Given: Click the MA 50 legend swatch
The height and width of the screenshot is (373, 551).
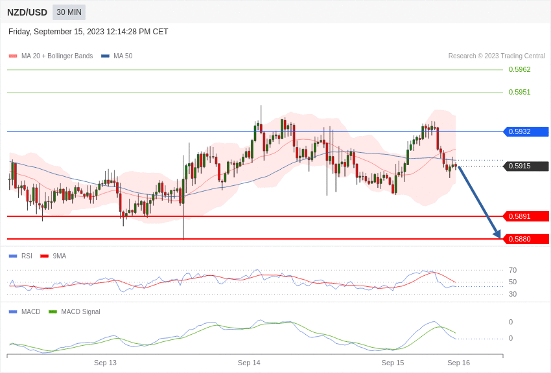Looking at the screenshot, I should coord(105,56).
